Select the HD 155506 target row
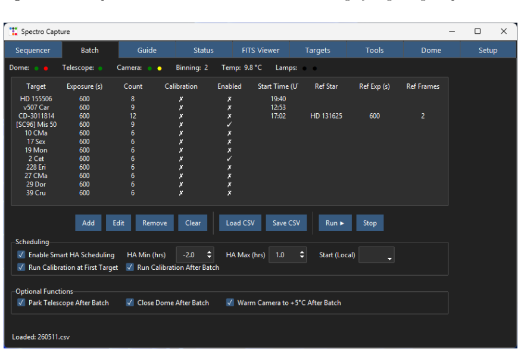Screen dimensions: 521x352 (230, 99)
